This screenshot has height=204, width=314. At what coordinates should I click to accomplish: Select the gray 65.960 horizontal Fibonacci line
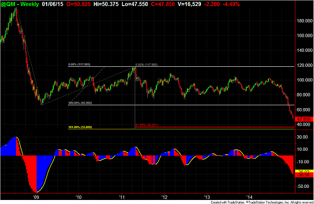pyautogui.click(x=181, y=105)
